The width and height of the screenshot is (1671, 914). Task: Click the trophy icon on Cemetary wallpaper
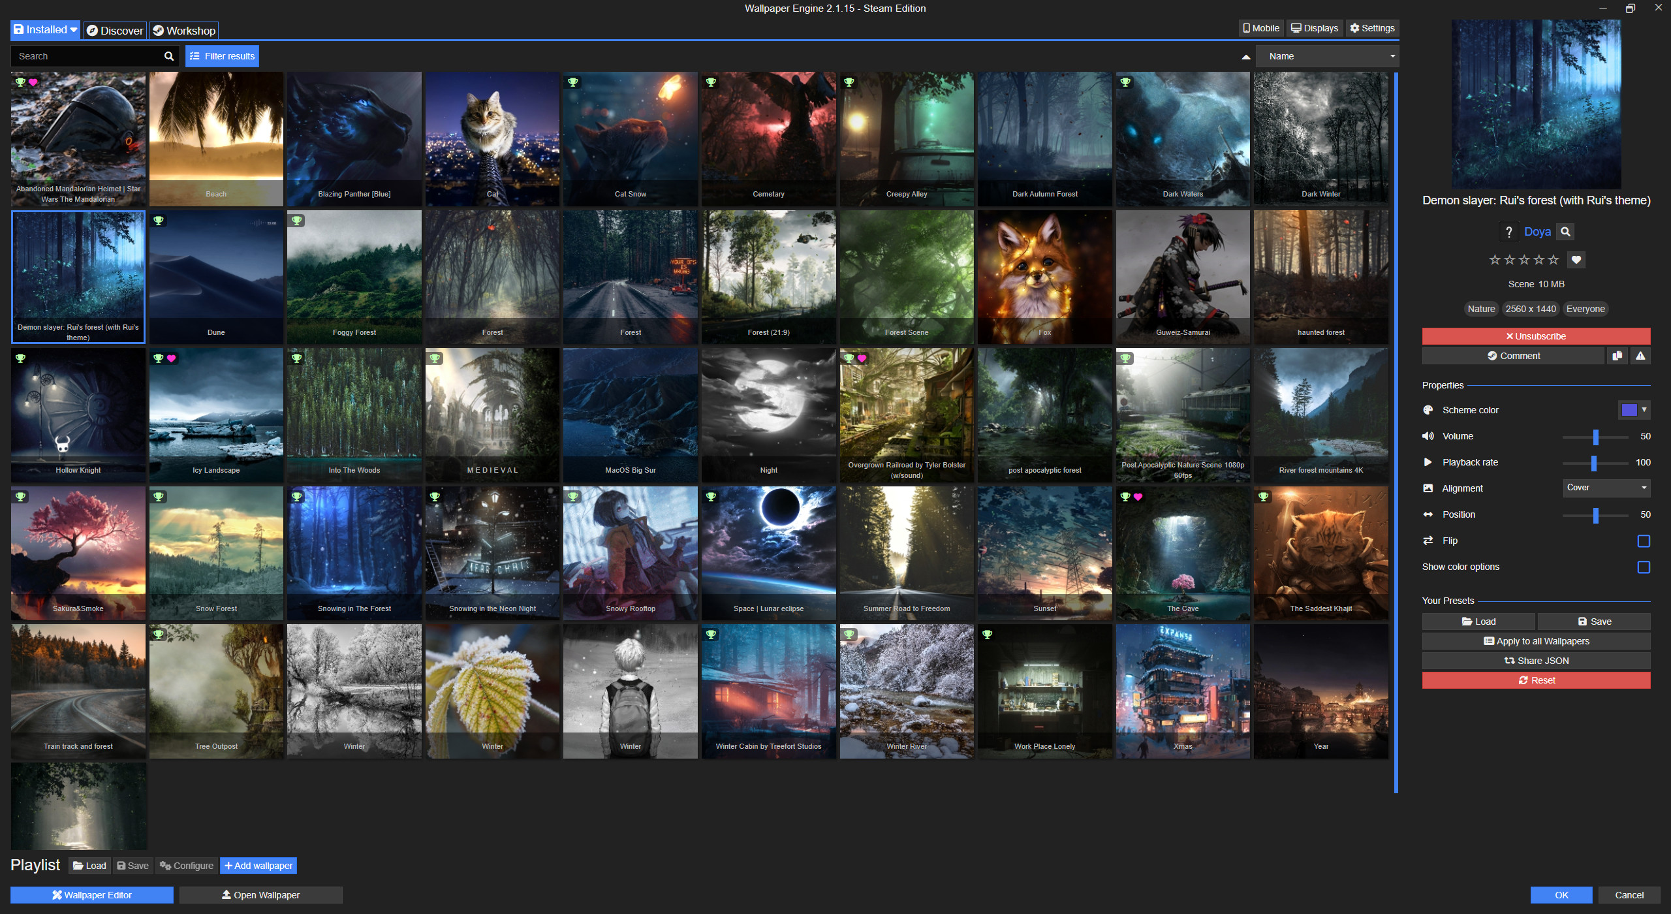tap(711, 82)
